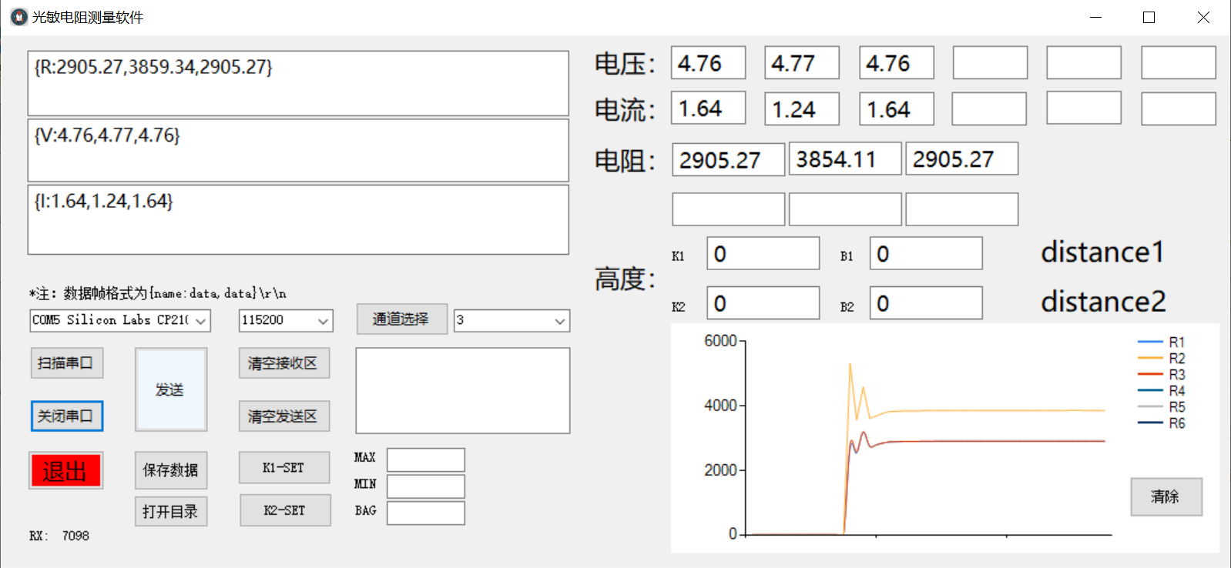Click the K1 value field
This screenshot has height=568, width=1231.
click(x=763, y=253)
